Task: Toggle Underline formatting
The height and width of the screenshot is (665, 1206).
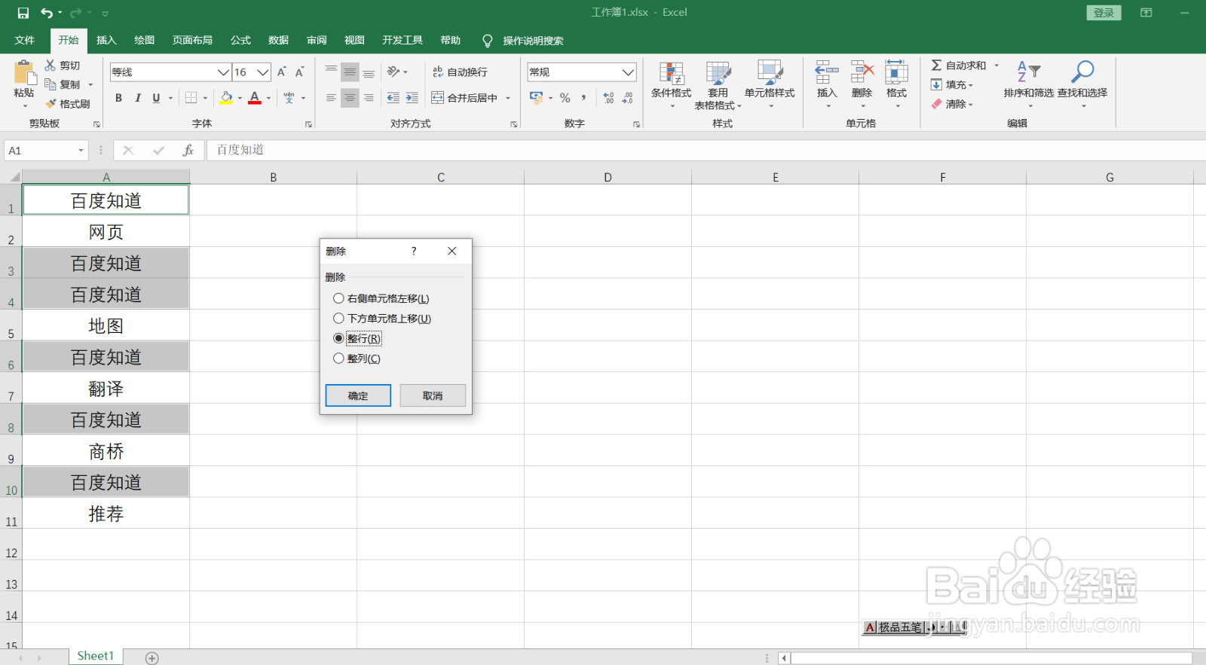Action: coord(156,98)
